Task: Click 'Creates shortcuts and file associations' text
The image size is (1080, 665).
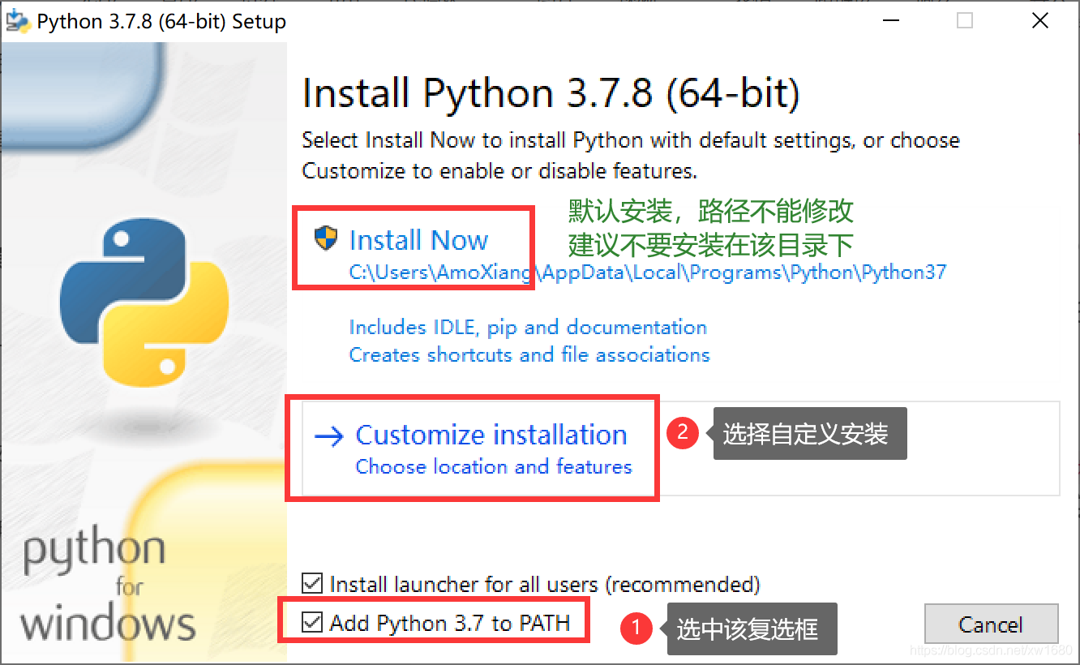Action: (529, 355)
